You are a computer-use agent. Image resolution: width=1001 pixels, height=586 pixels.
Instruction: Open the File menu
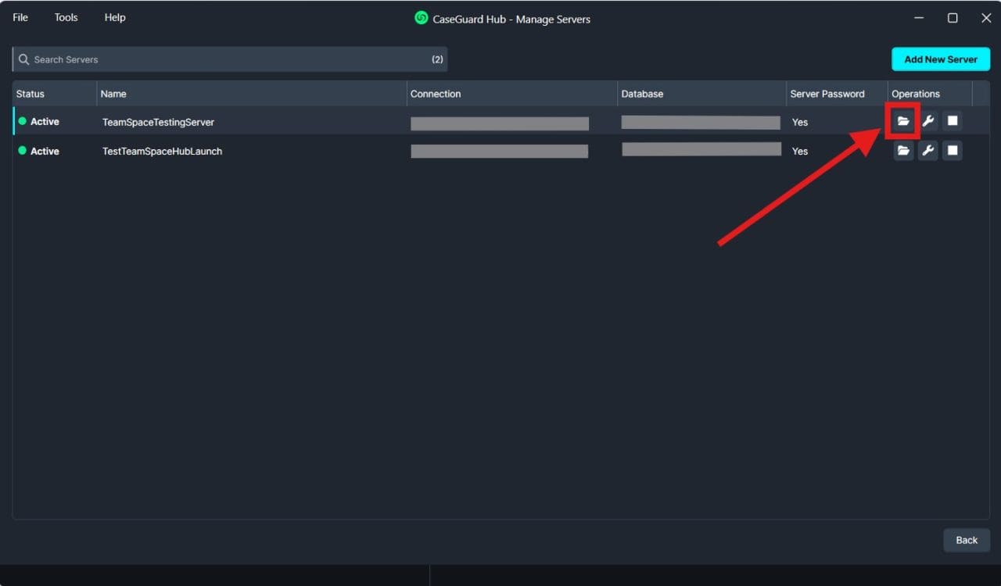tap(20, 17)
